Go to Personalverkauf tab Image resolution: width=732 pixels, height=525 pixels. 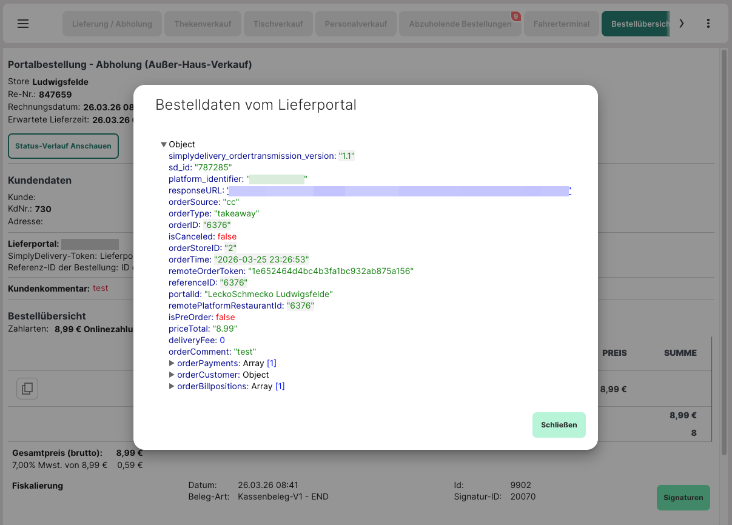[355, 24]
